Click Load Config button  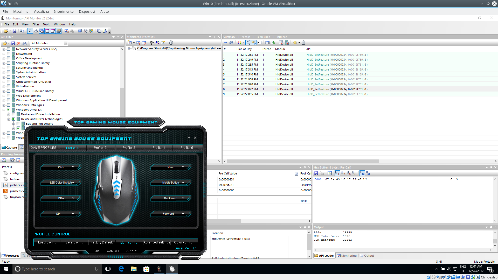[x=47, y=242]
